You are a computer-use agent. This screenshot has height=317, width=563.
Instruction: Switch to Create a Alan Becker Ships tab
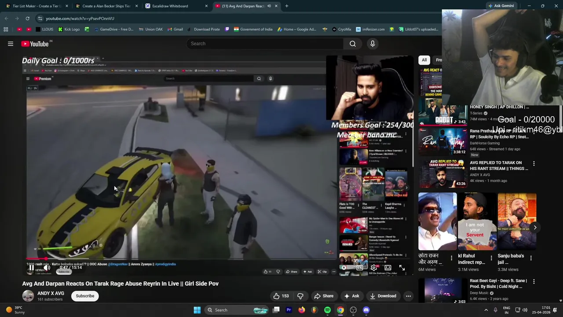[106, 6]
